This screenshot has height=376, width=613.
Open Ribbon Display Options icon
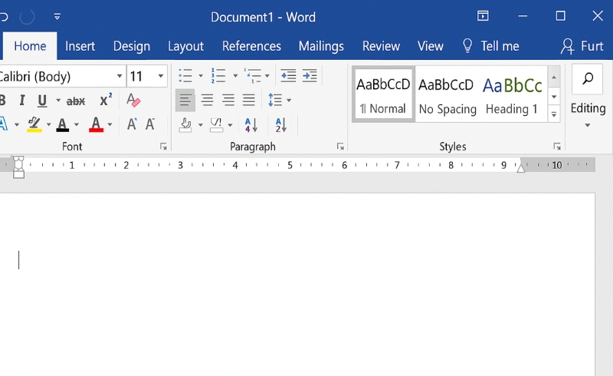coord(483,16)
